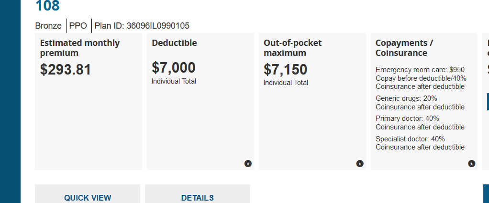489x203 pixels.
Task: Click the info icon in the Deductible card
Action: click(248, 164)
